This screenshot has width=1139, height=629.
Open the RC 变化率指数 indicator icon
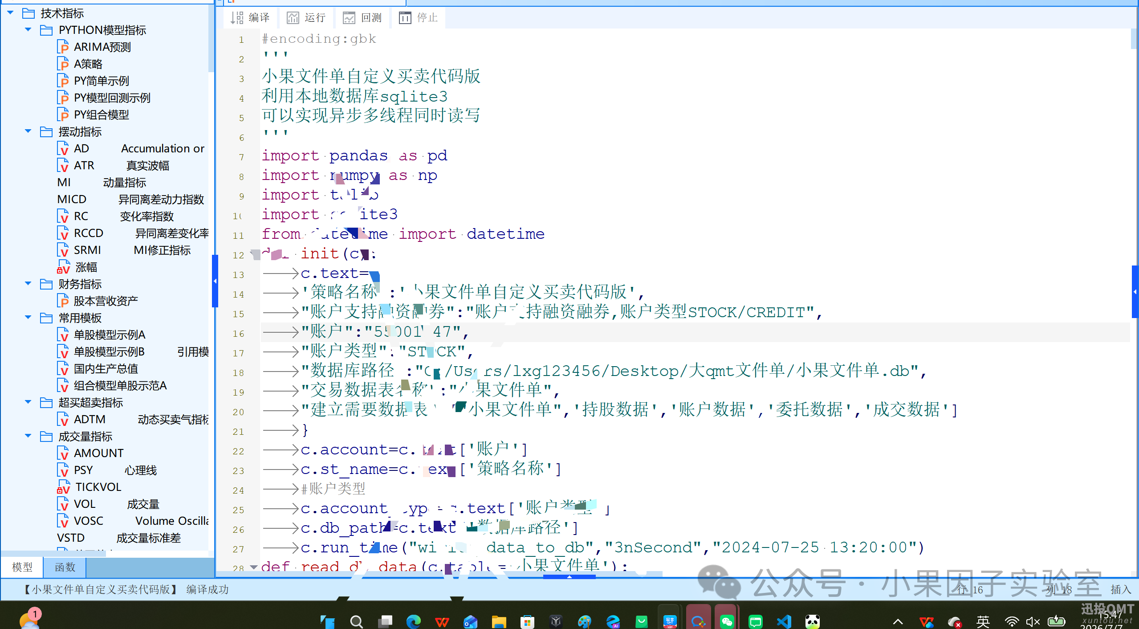click(x=63, y=216)
